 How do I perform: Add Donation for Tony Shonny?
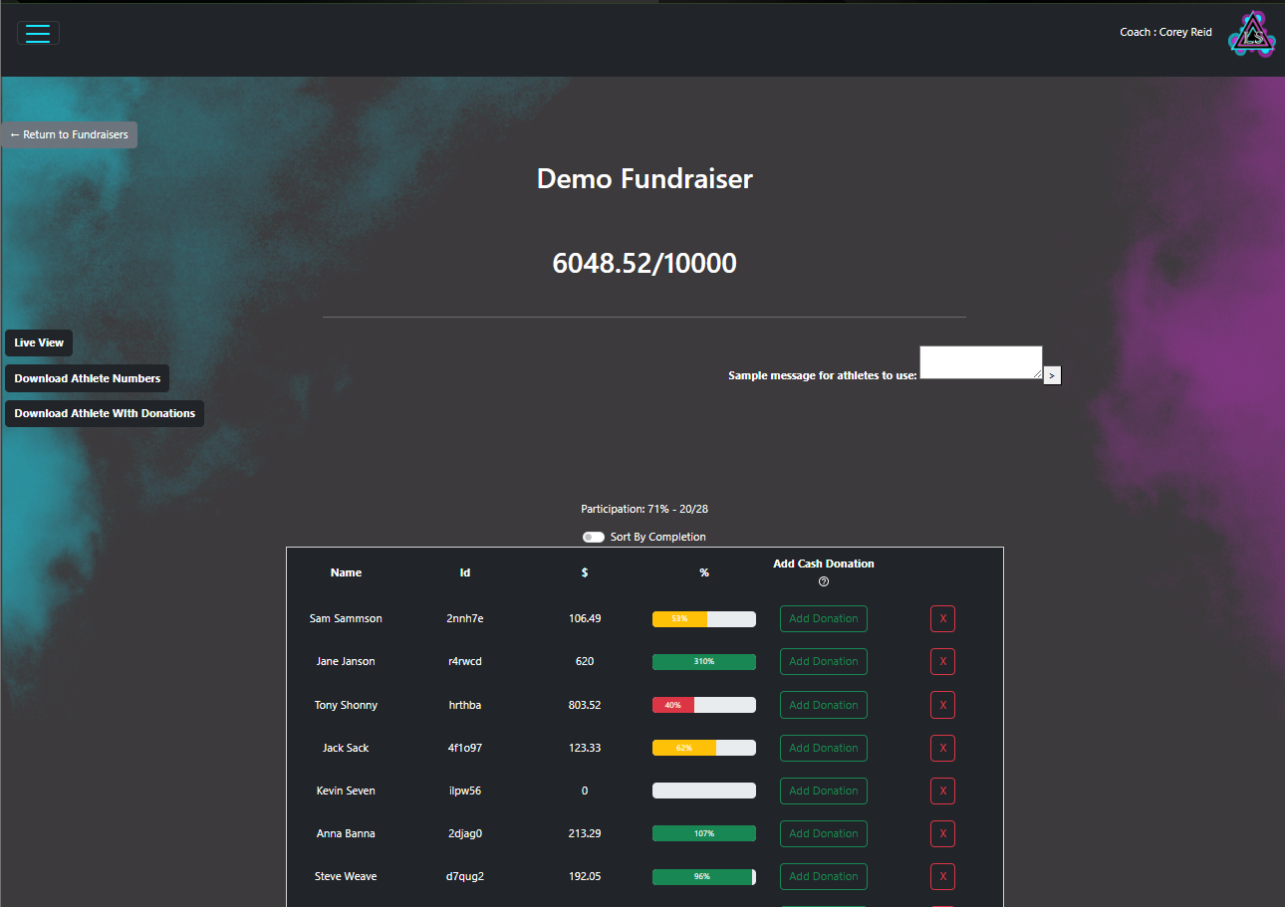point(823,705)
